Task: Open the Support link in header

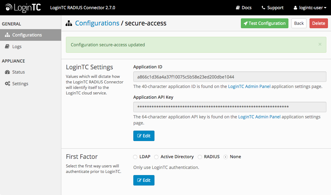Action: coord(272,8)
